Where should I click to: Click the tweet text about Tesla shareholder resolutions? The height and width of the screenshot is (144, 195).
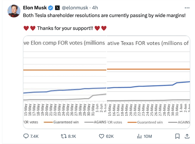[104, 15]
